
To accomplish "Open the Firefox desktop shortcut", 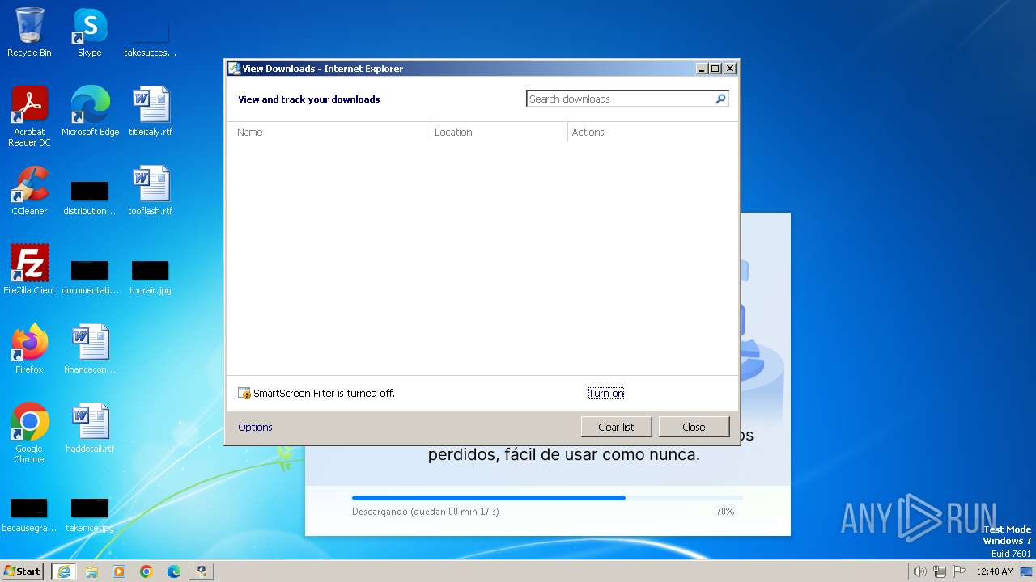I will click(29, 349).
